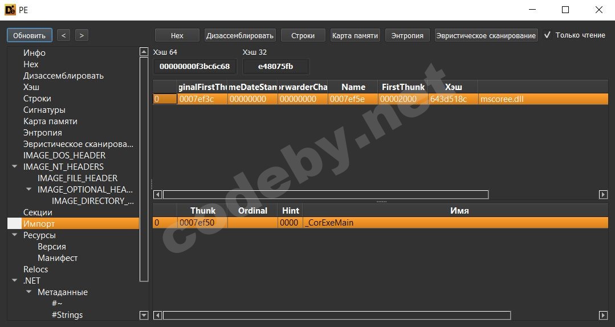Toggle the Только чтение checkbox
This screenshot has width=615, height=327.
click(x=547, y=35)
